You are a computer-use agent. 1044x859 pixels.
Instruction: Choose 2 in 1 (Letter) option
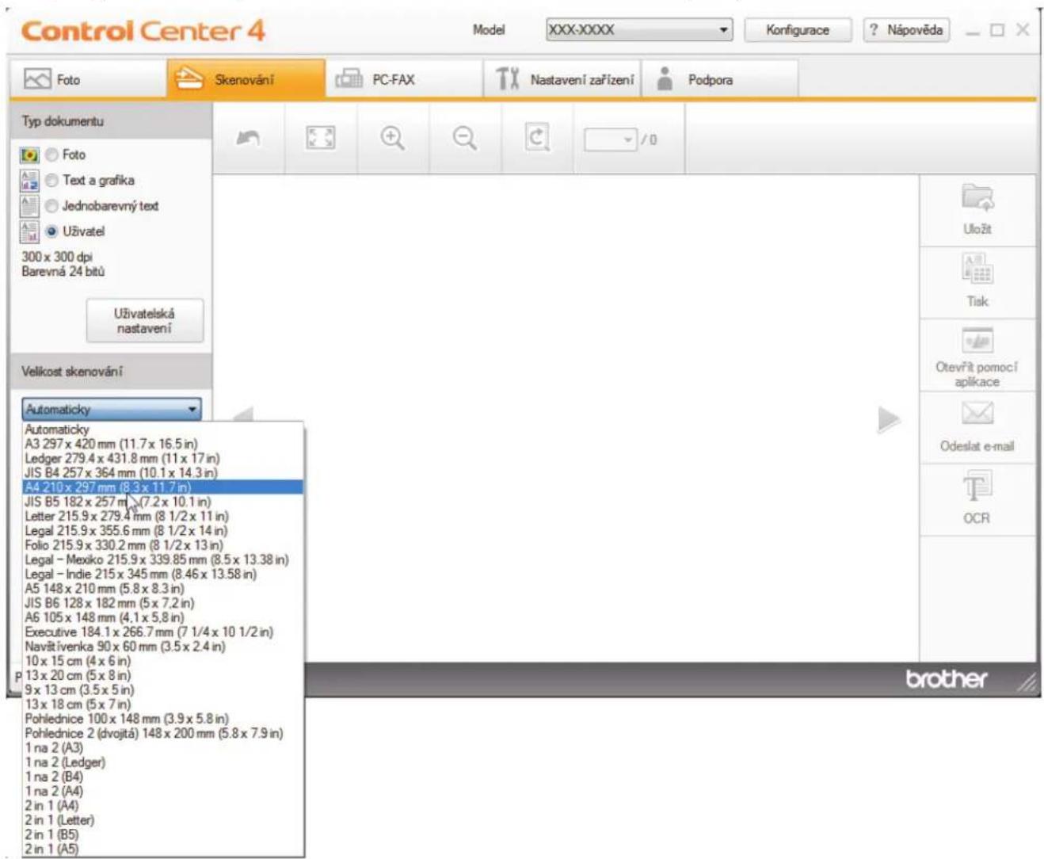(163, 820)
